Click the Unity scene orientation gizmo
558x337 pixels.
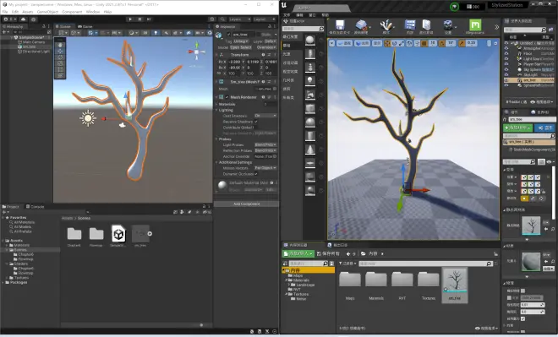pos(196,52)
